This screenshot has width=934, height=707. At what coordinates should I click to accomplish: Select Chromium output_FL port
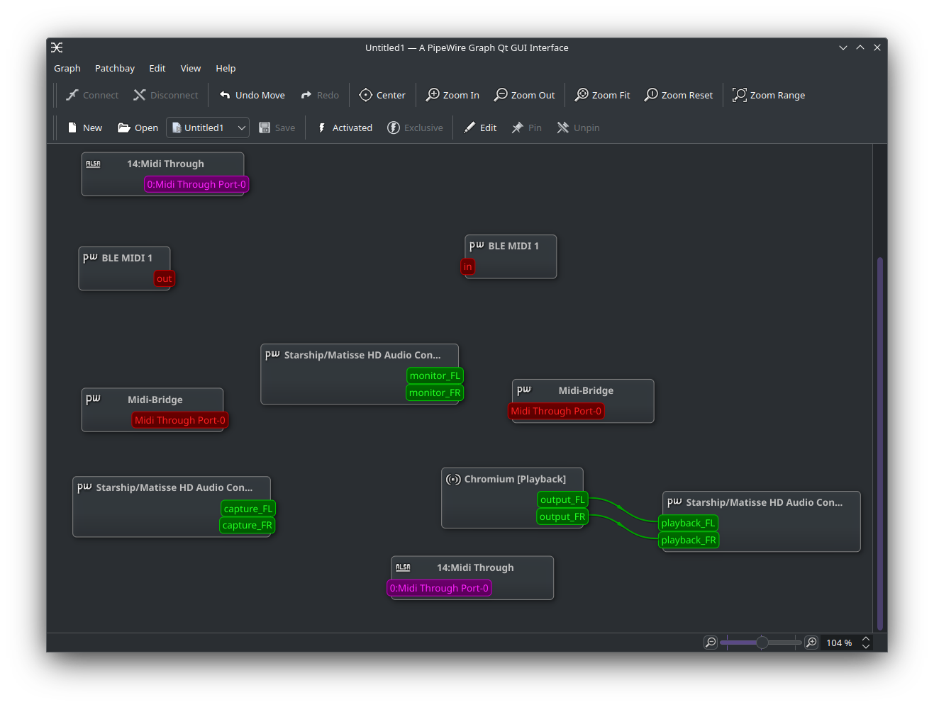[562, 499]
